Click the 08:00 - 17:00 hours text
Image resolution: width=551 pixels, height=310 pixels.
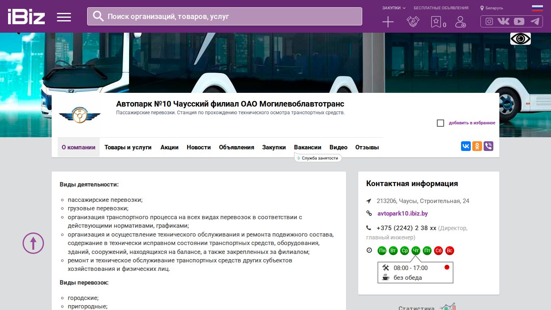click(411, 268)
